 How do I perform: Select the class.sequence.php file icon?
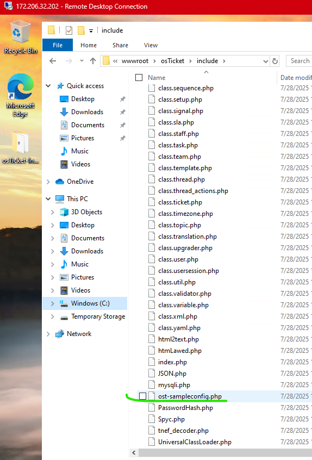click(x=152, y=88)
